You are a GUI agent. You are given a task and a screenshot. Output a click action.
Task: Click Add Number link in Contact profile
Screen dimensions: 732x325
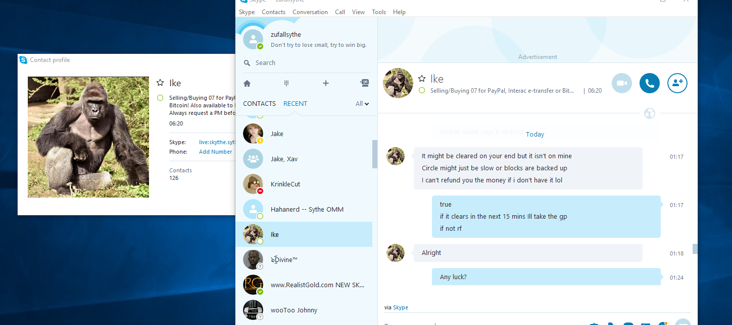coord(216,152)
